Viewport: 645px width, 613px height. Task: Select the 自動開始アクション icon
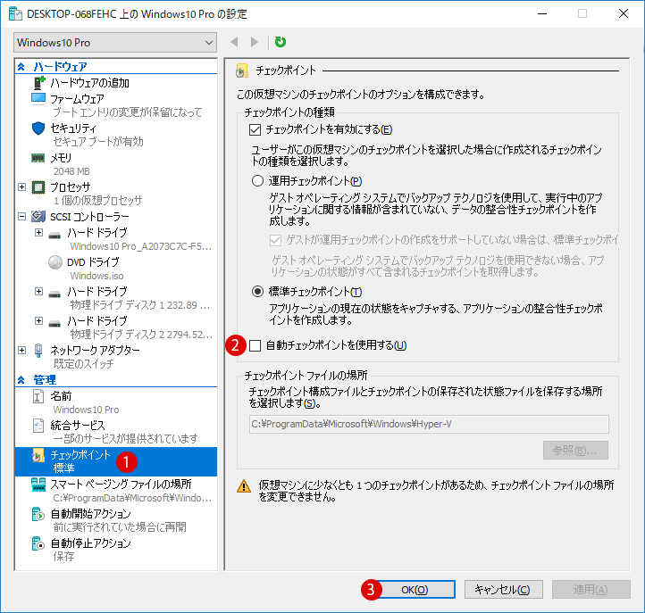coord(38,514)
